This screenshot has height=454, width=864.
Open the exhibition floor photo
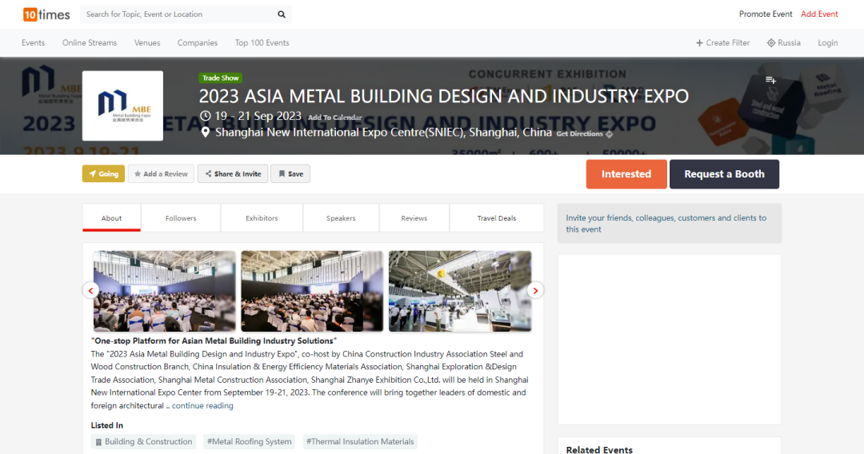(460, 291)
